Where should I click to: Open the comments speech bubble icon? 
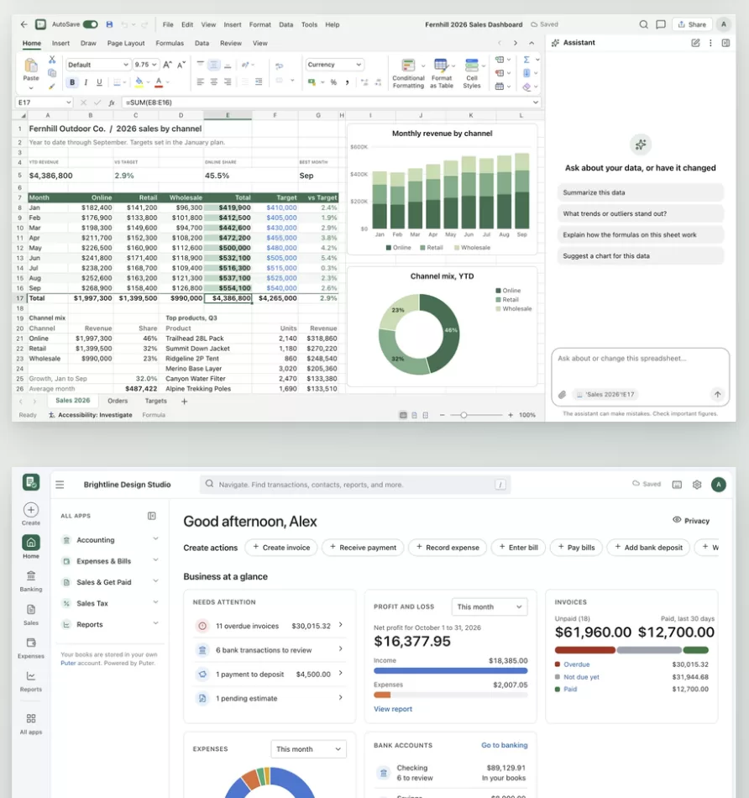[661, 24]
